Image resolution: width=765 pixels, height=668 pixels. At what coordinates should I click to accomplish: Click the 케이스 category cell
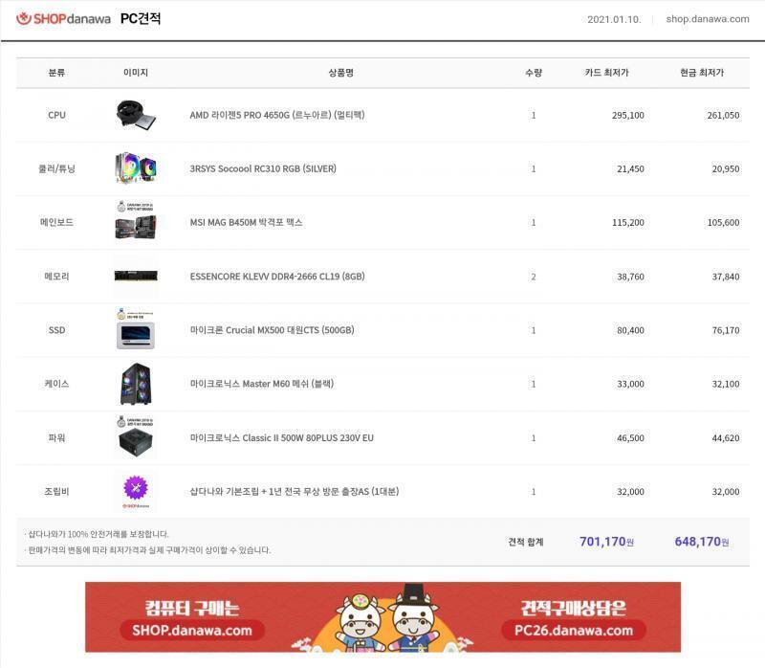pos(56,384)
